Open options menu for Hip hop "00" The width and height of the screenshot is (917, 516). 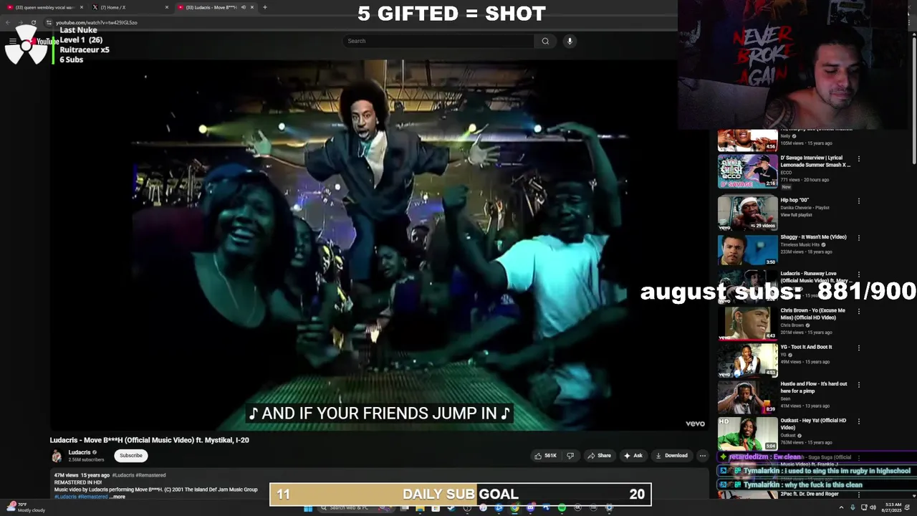pos(858,201)
